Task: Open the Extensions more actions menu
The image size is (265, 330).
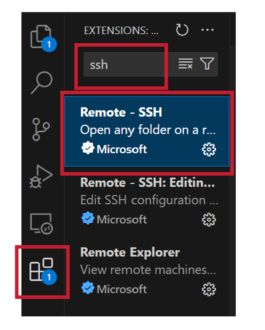Action: click(207, 30)
